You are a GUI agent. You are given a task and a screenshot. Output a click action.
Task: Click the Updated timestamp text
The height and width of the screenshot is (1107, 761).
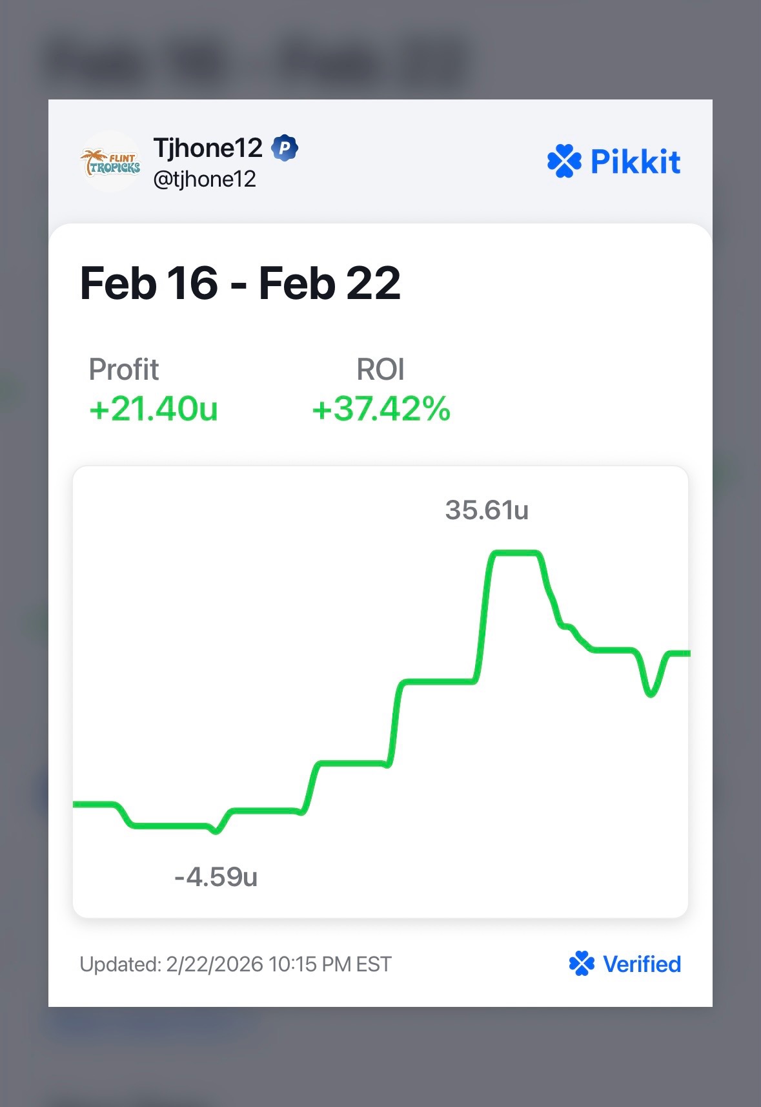pos(236,964)
